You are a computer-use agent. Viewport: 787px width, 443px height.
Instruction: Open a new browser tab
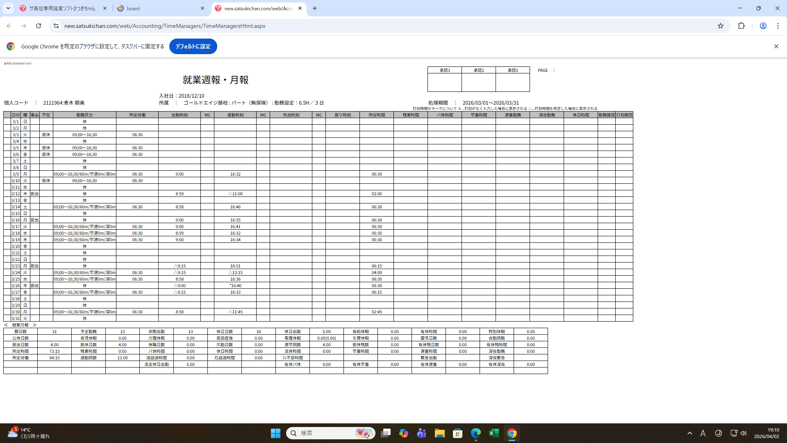coord(315,8)
